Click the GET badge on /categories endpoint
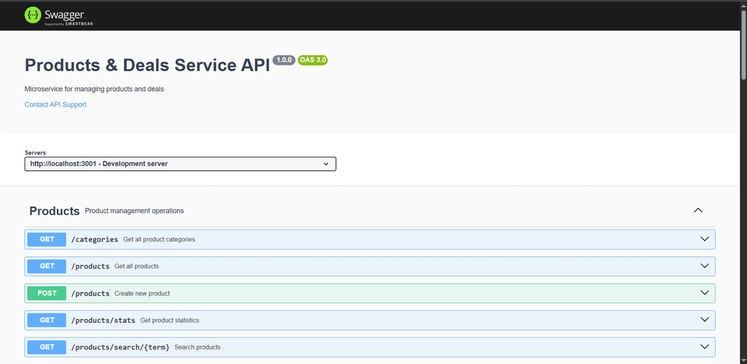This screenshot has height=364, width=747. pos(46,239)
